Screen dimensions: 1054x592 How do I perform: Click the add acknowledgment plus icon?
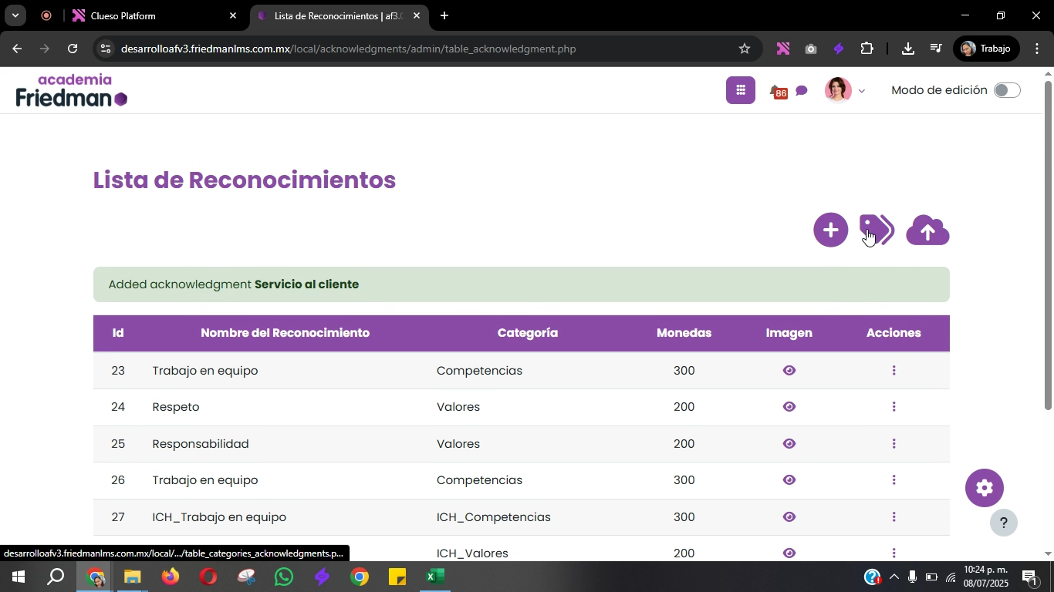(830, 230)
